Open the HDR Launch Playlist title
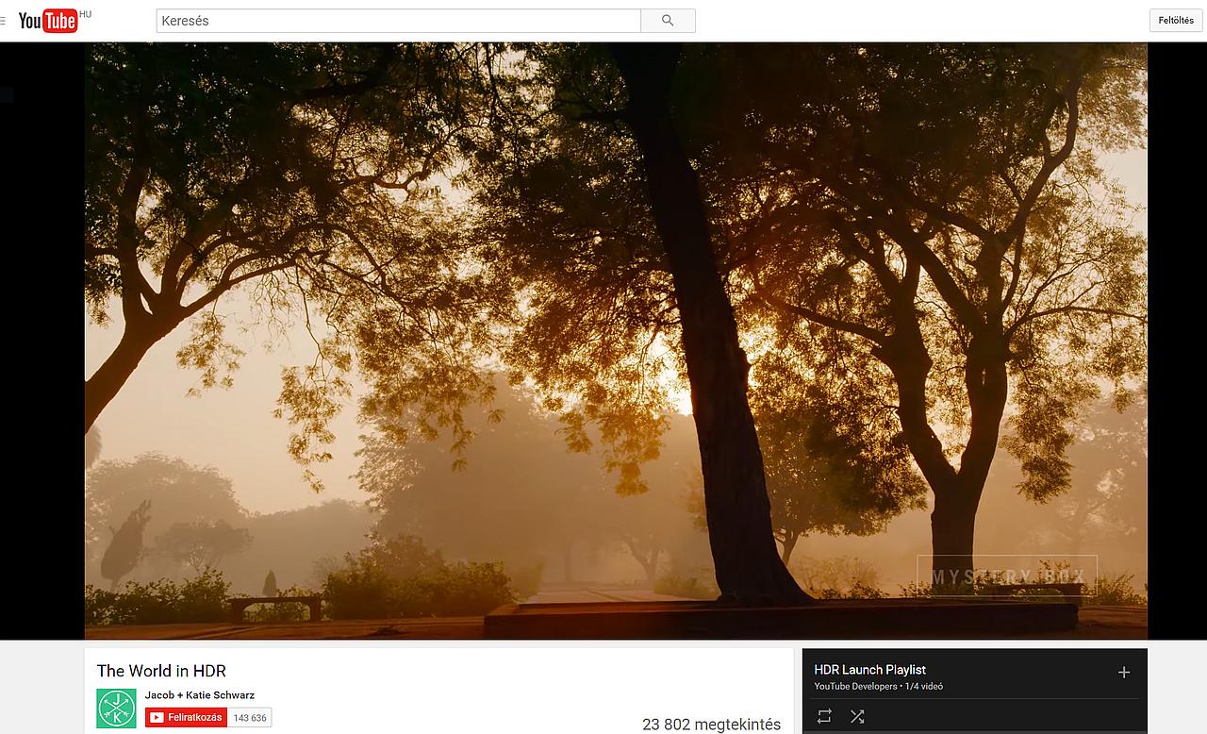The height and width of the screenshot is (734, 1207). pos(869,670)
